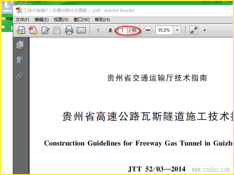Print the document with the printer icon

(69, 30)
